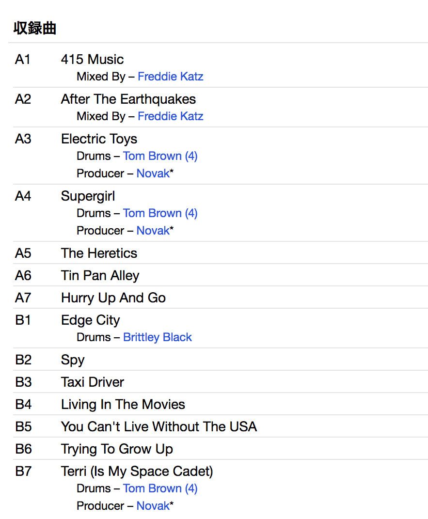
Task: Open Novak link under Terri (Is My Space Cadet)
Action: [153, 506]
